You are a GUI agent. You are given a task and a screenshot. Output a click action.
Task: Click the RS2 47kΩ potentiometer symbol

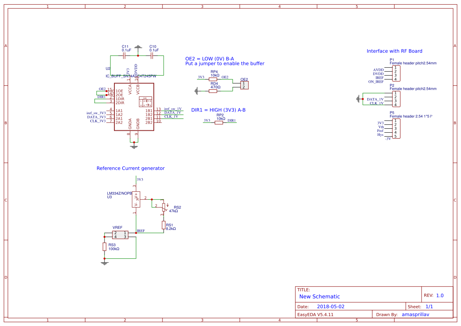[164, 207]
